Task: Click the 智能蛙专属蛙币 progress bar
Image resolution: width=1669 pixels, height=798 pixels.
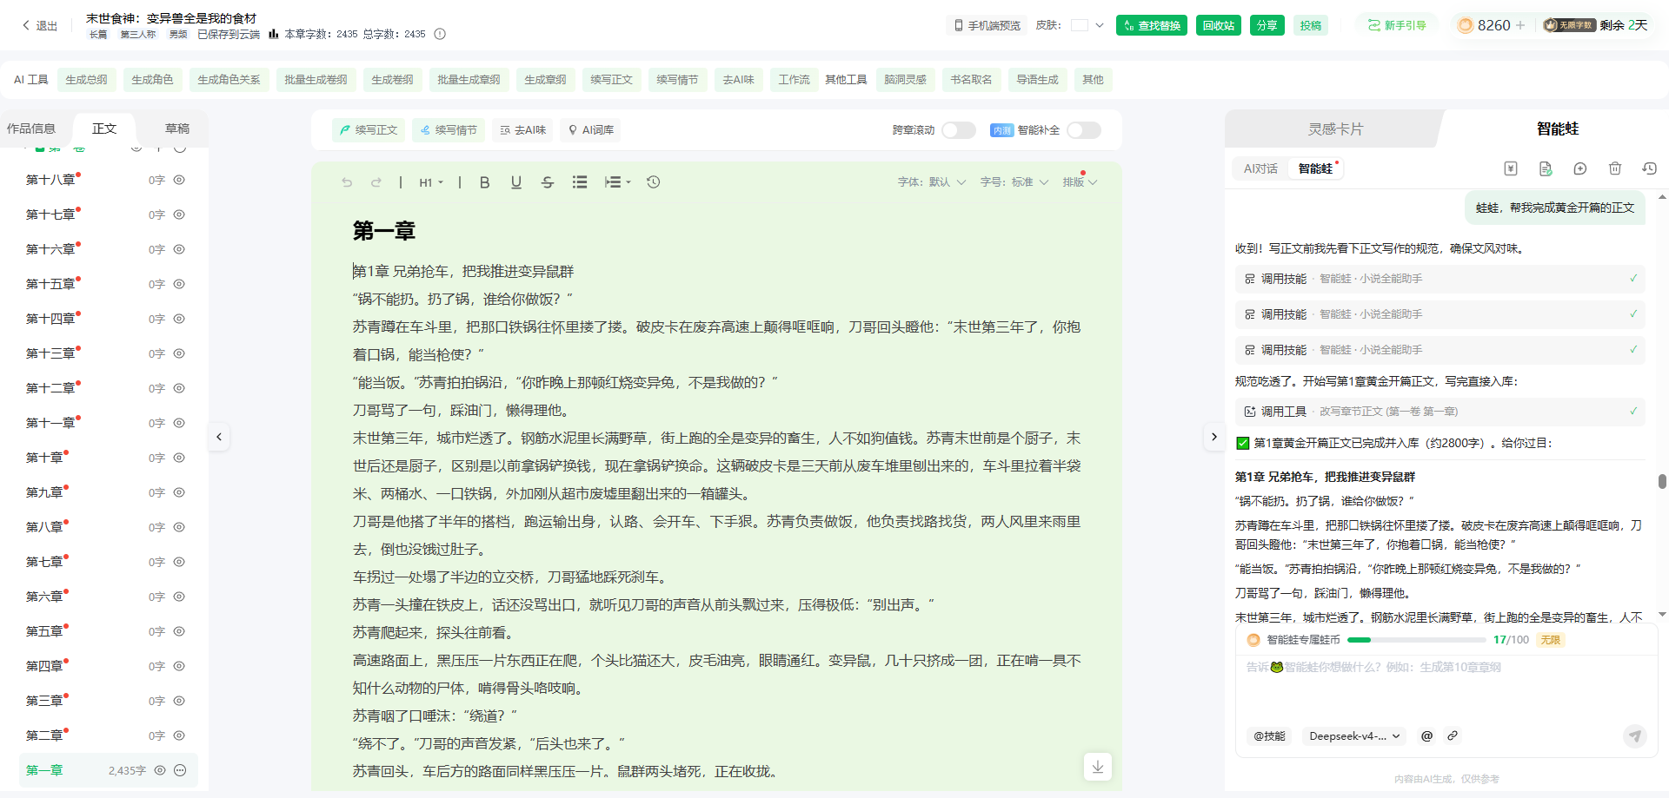Action: (x=1417, y=640)
